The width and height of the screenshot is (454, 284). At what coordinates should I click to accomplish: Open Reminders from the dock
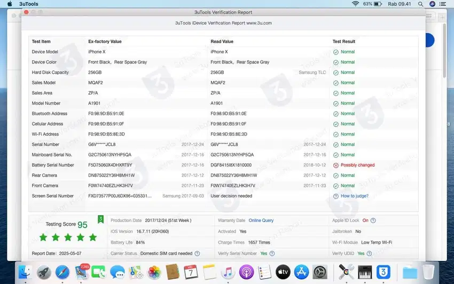pyautogui.click(x=264, y=272)
